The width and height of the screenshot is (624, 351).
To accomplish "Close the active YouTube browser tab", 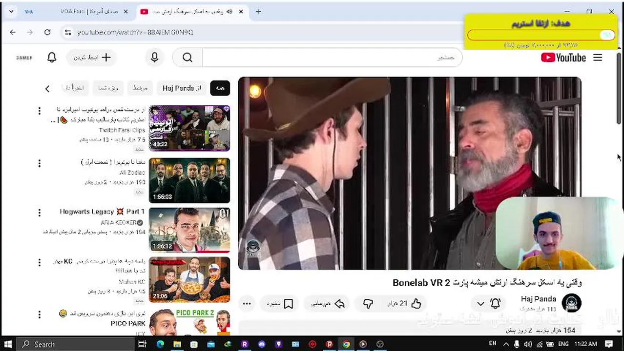I will [241, 11].
